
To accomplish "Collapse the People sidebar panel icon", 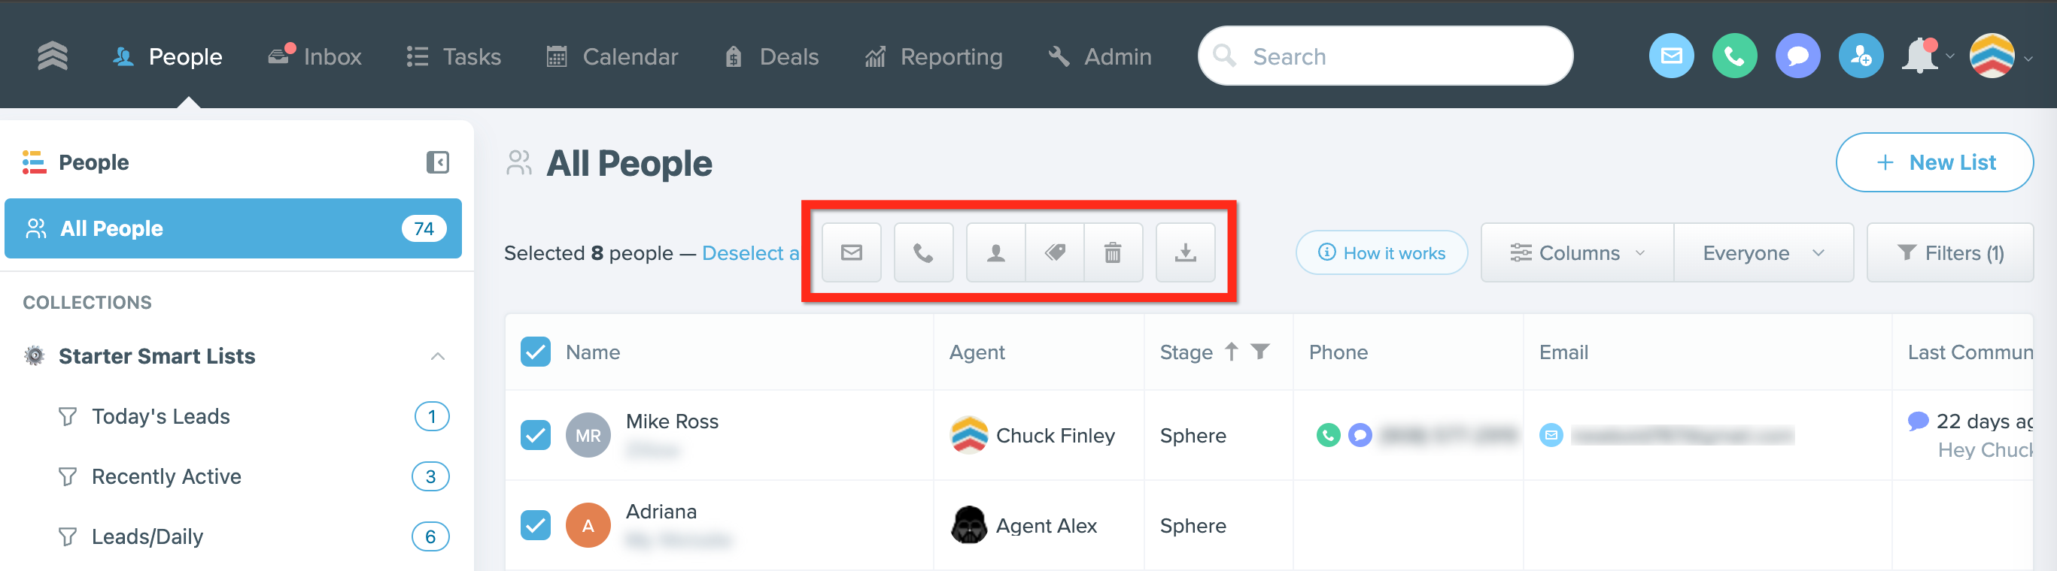I will tap(438, 163).
